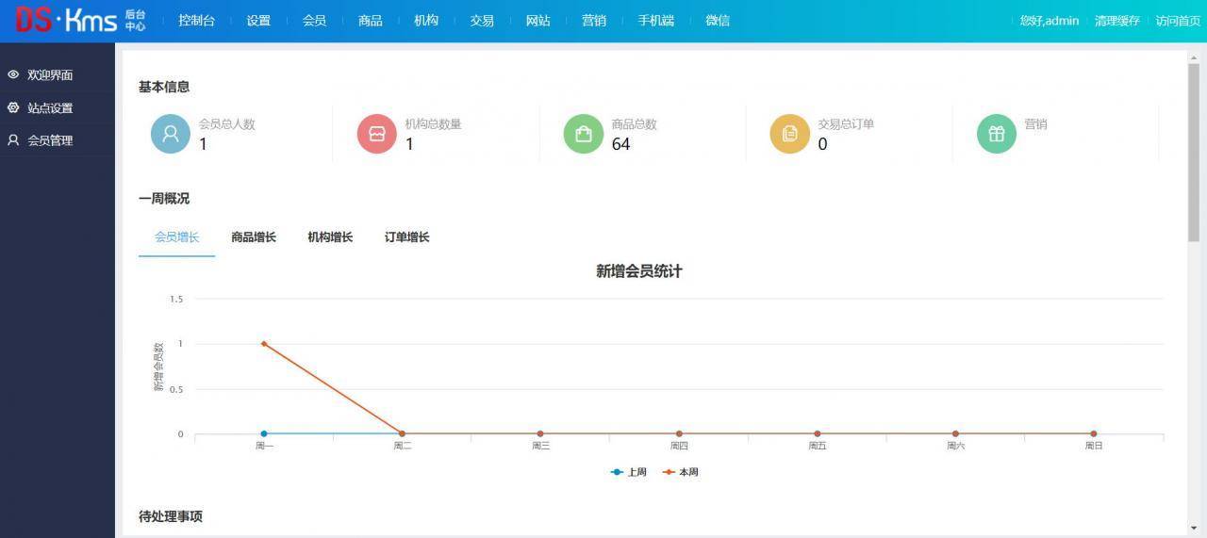Click 清理缓存 to clear the cache

(x=1117, y=21)
